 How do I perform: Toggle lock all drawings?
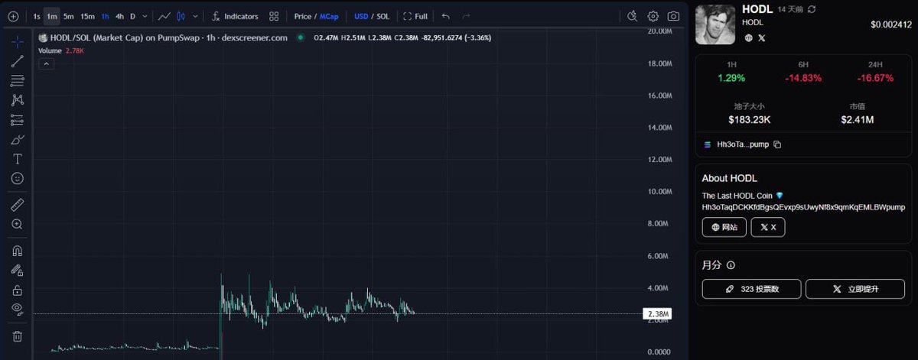(17, 290)
